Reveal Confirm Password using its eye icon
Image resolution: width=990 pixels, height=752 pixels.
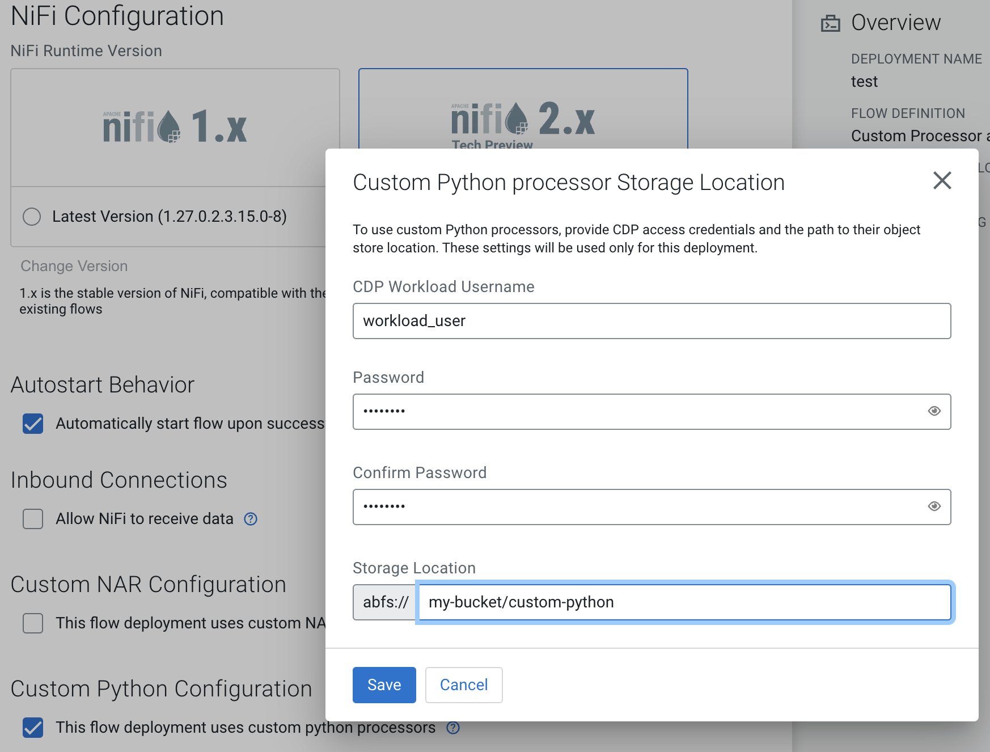(x=934, y=506)
